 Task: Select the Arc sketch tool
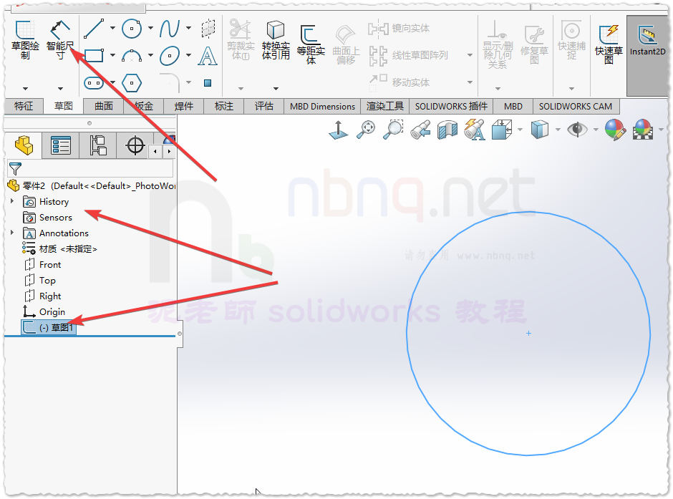click(132, 56)
